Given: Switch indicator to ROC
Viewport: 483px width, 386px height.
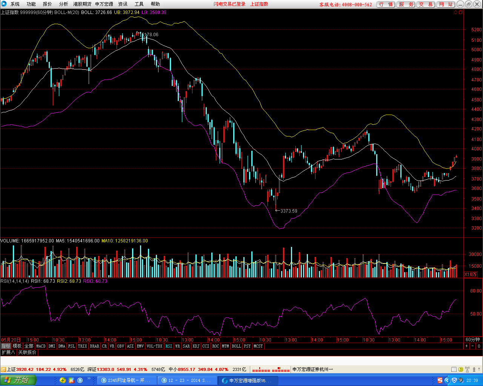Looking at the screenshot, I should click(x=215, y=346).
